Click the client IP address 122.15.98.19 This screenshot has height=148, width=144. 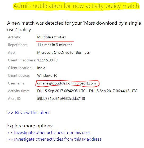click(x=47, y=60)
